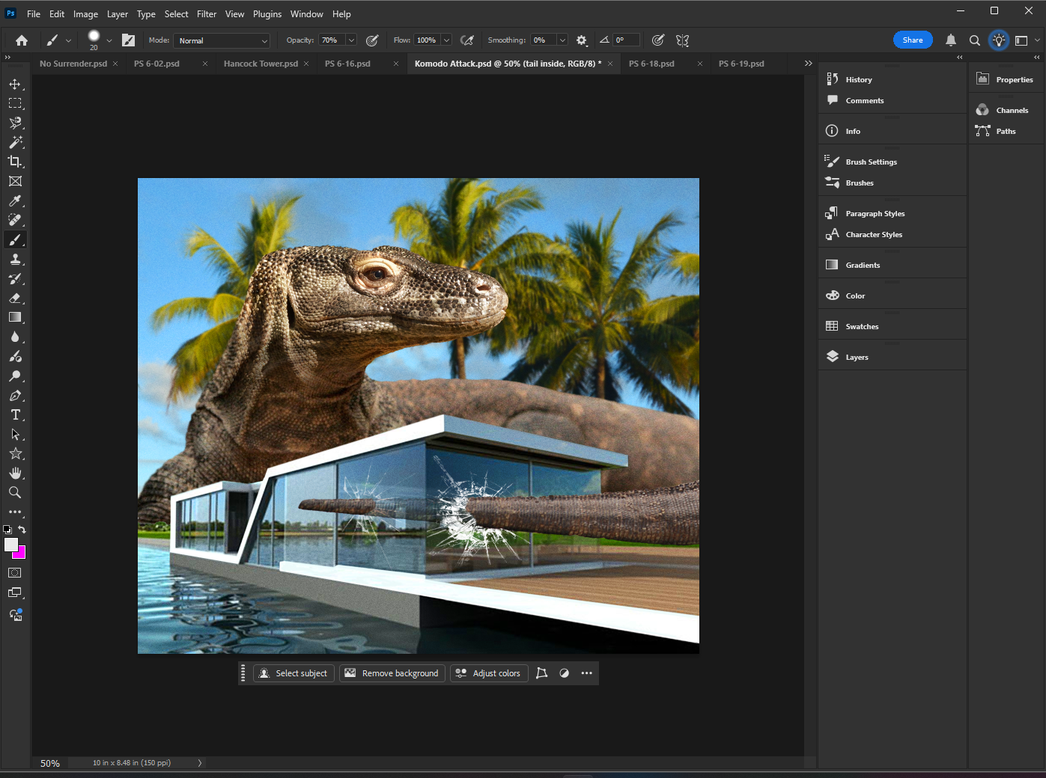Expand the hidden document tabs chevron
Image resolution: width=1046 pixels, height=778 pixels.
[x=808, y=64]
